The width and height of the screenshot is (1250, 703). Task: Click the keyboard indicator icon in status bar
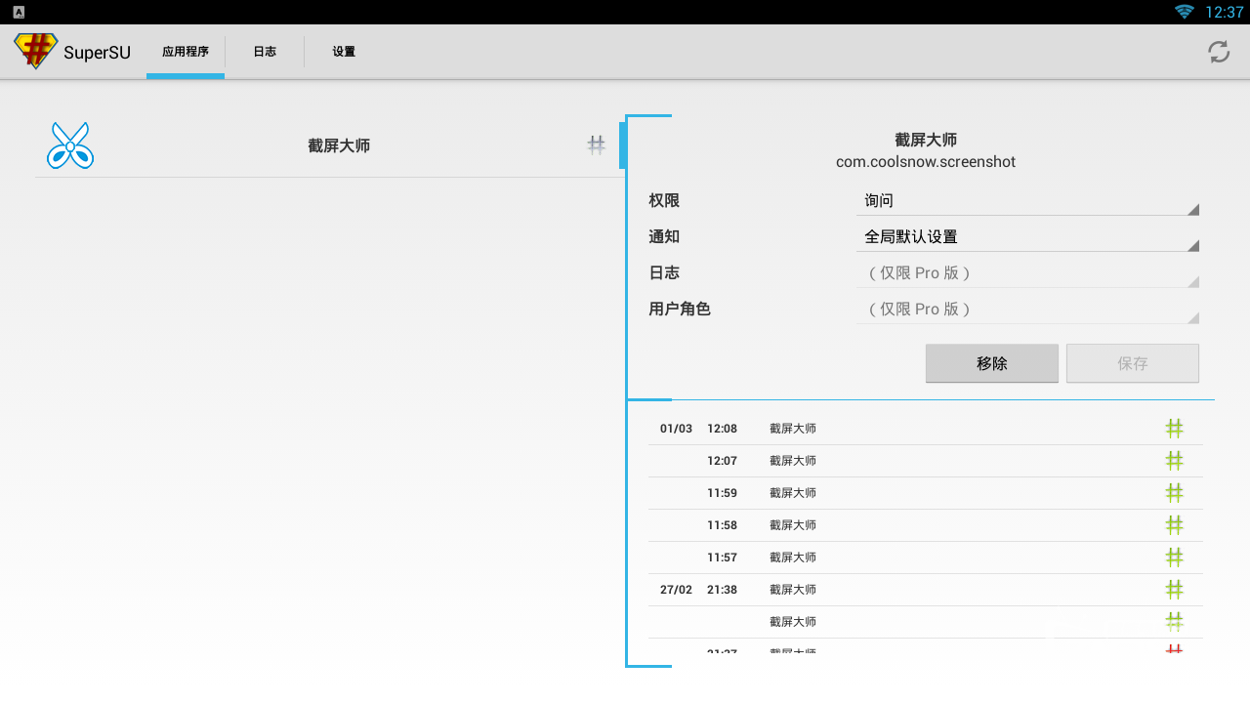coord(19,12)
